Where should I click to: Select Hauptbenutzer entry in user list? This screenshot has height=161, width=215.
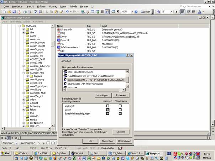coord(89,76)
